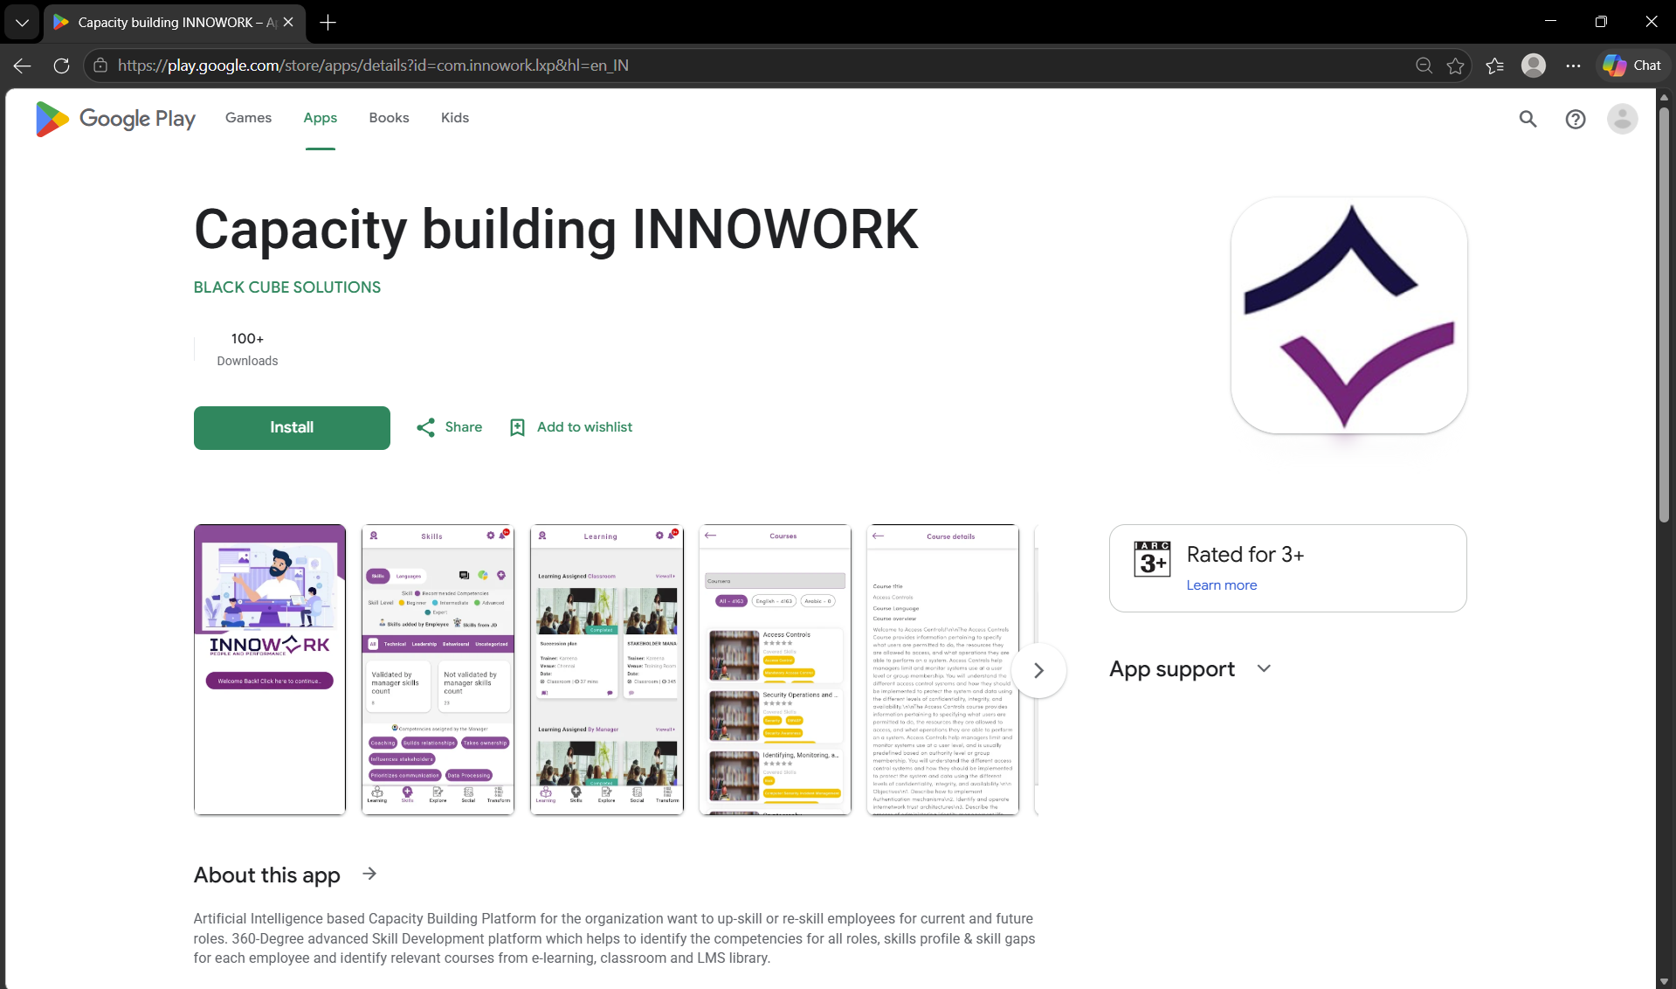Click the IARC 3+ rating badge

coord(1152,558)
